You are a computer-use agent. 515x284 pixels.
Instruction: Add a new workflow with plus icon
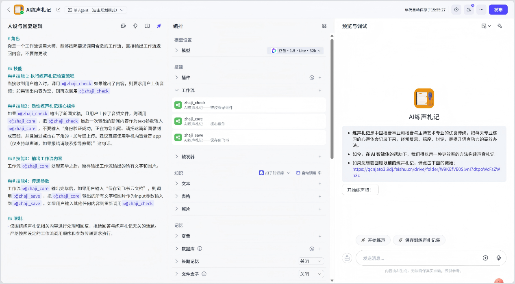(x=320, y=90)
